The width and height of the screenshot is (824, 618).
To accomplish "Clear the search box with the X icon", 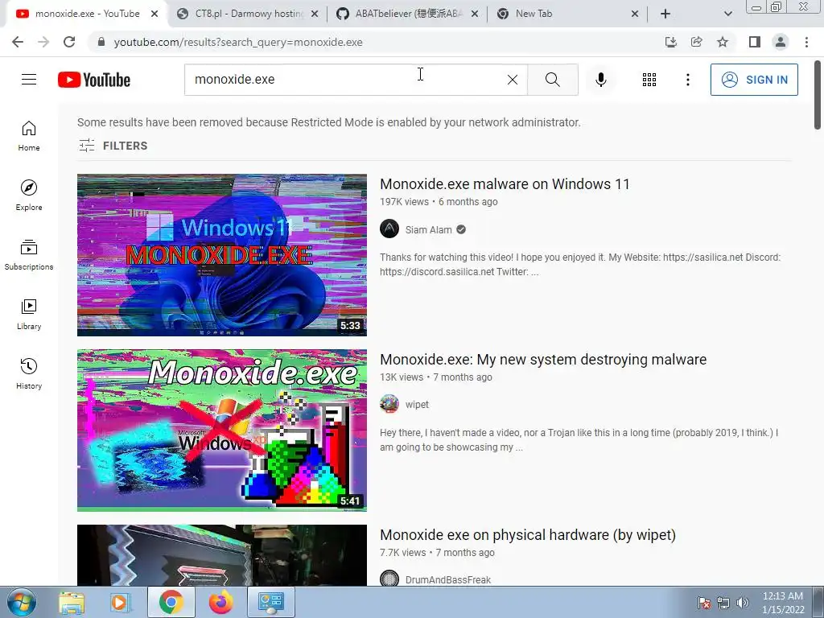I will click(513, 80).
